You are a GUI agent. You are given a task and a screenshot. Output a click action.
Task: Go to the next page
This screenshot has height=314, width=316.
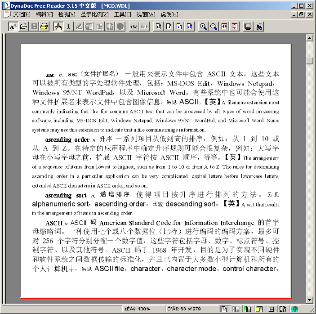click(179, 27)
